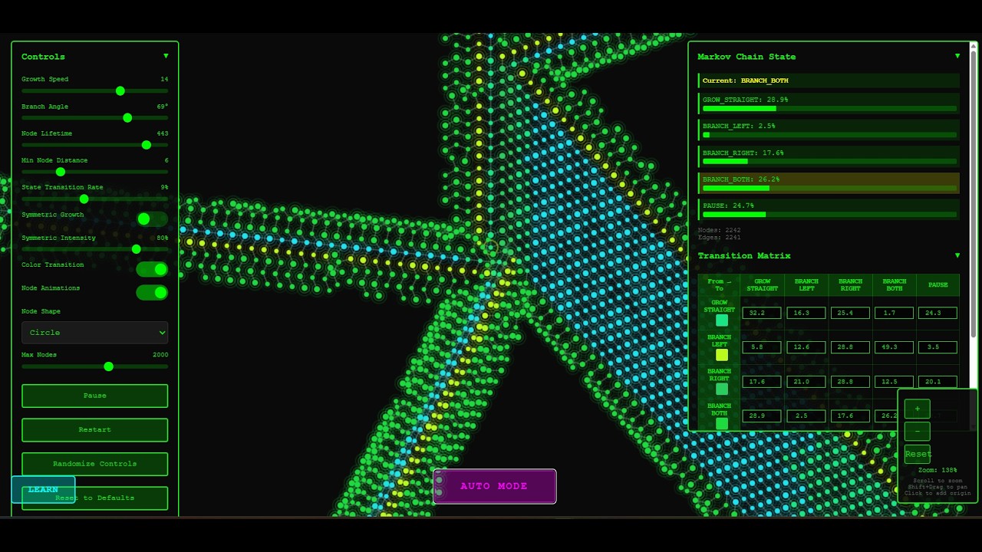The height and width of the screenshot is (552, 982).
Task: Open the LEARN button
Action: [43, 489]
